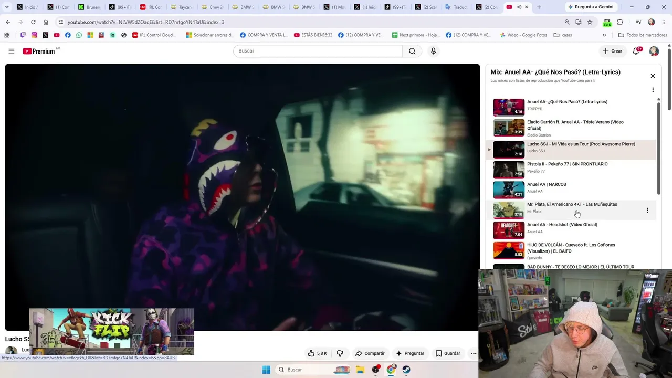The image size is (672, 378).
Task: Click the Mr. Plata Las Muñequitas thumbnail
Action: 509,210
